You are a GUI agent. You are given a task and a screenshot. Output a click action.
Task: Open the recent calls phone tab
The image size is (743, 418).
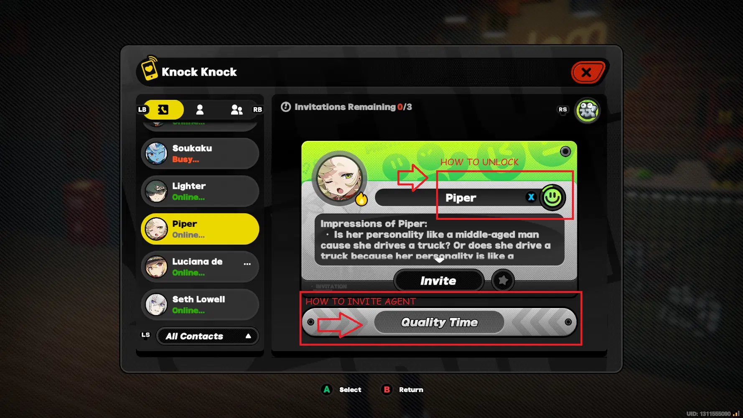[163, 110]
